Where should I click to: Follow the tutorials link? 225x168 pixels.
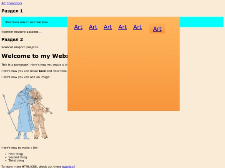tap(68, 166)
